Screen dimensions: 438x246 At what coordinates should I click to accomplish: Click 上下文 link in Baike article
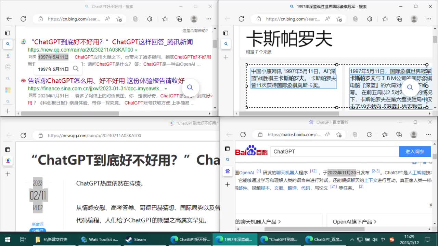point(371,180)
